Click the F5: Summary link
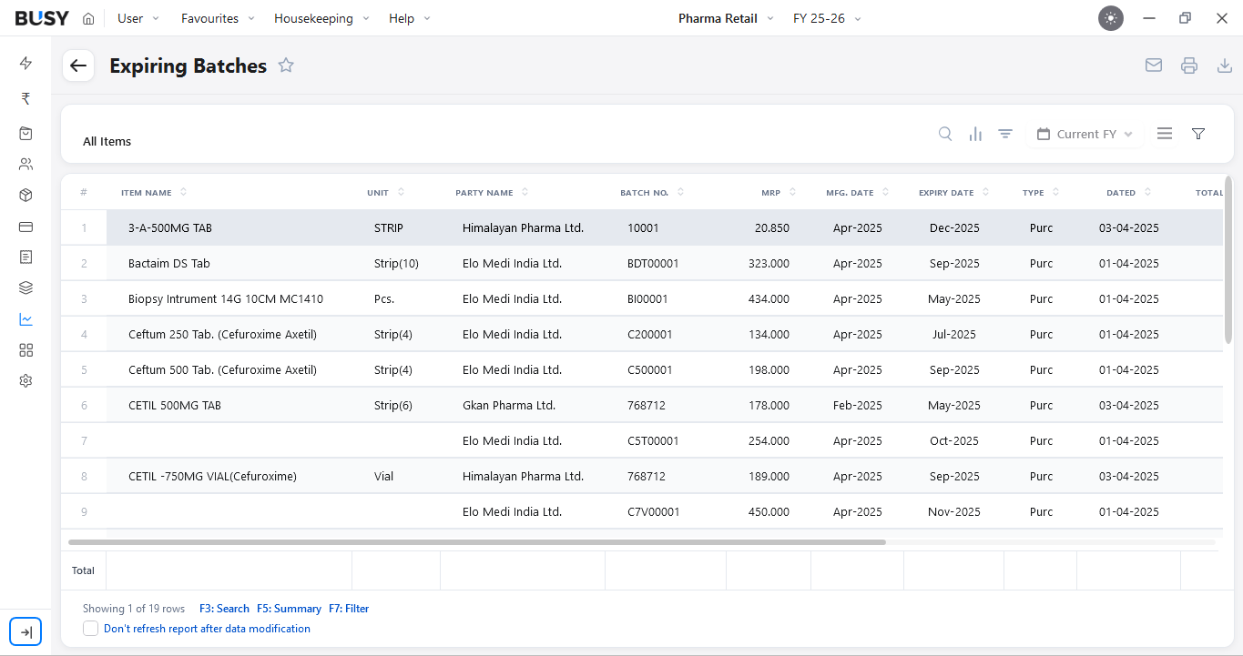Screen dimensions: 1243x656 (289, 609)
